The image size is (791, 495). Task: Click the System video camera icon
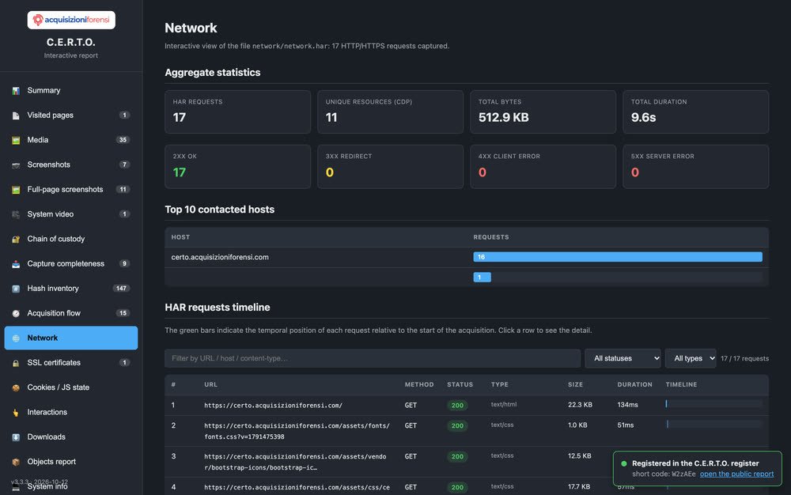[x=16, y=214]
